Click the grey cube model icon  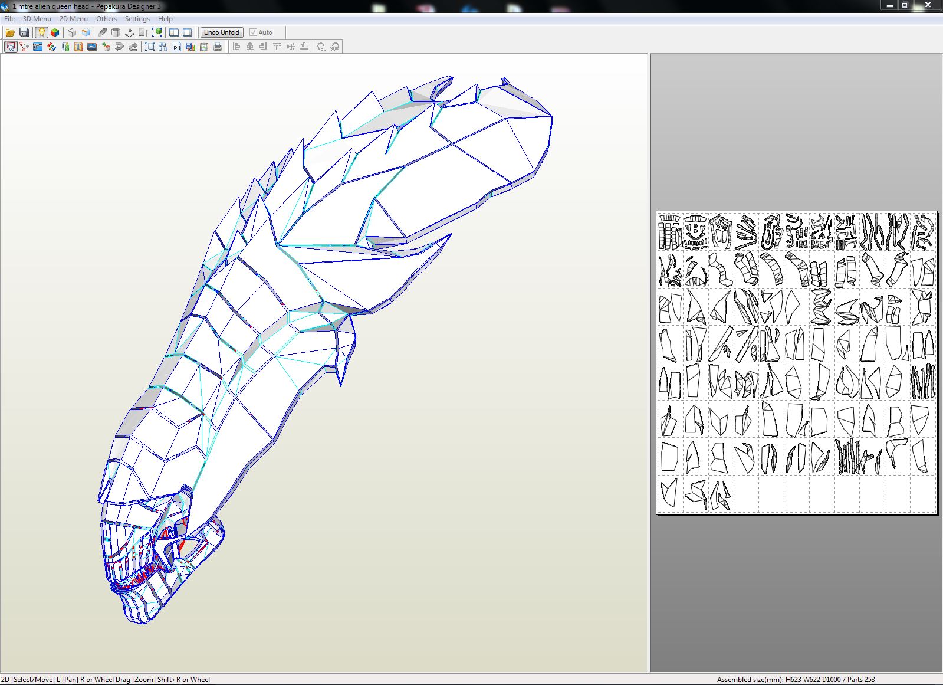[x=72, y=32]
